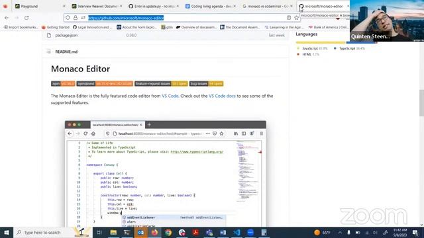424x238 pixels.
Task: Click the Windows taskbar search box
Action: pyautogui.click(x=53, y=232)
